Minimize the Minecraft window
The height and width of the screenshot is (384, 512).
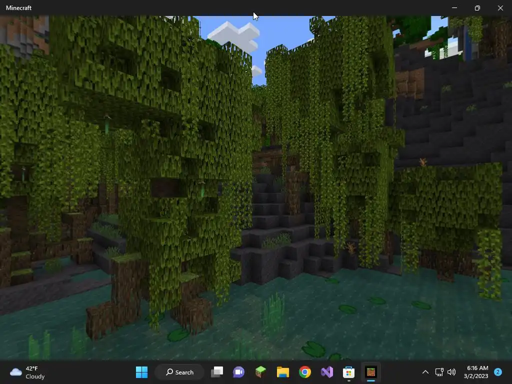[454, 7]
